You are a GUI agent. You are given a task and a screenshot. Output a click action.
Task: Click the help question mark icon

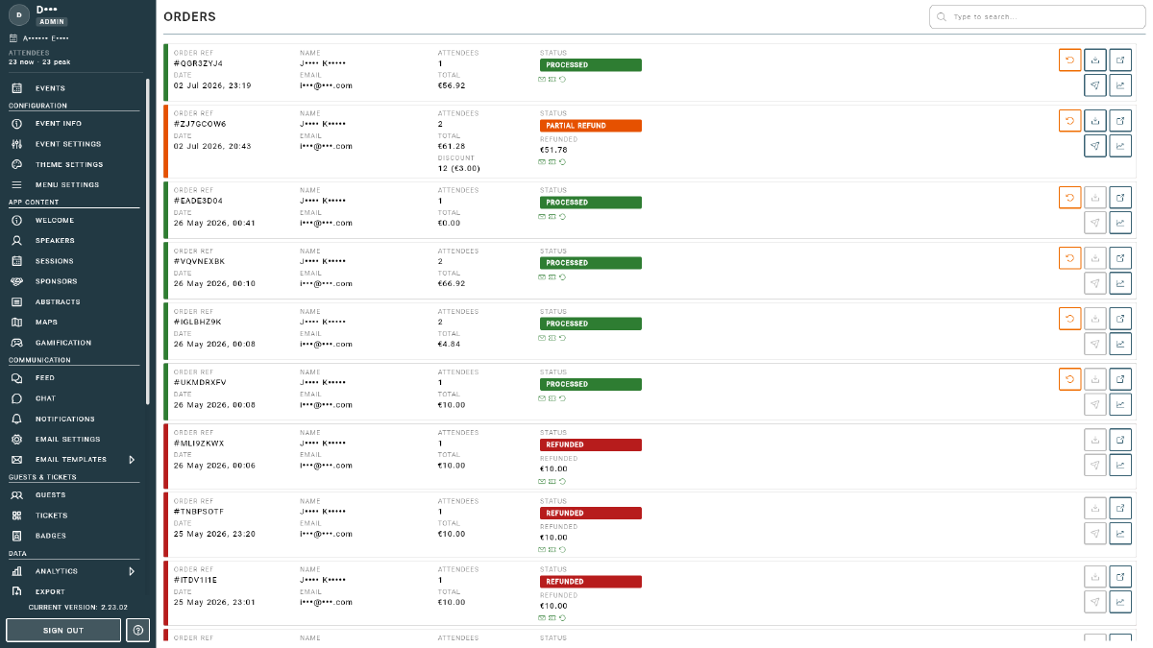(138, 630)
